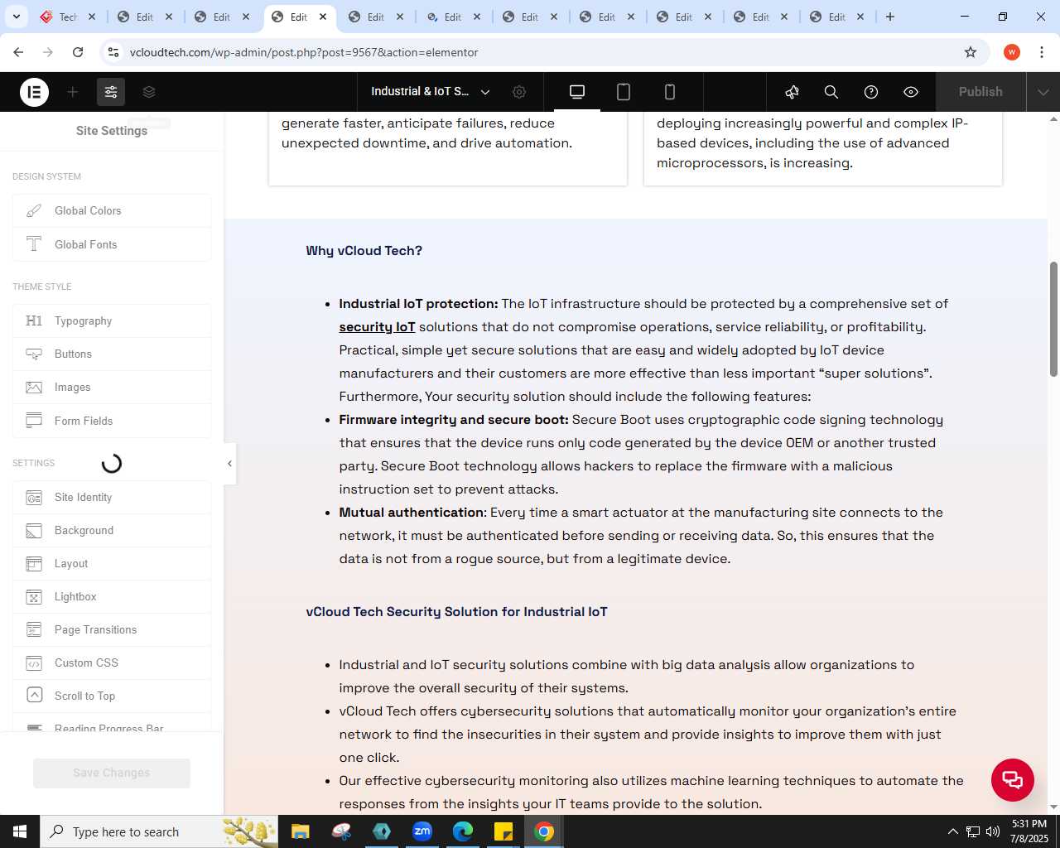Open the Industrial & IoT document dropdown
Screen dimensions: 1060x848
[431, 92]
